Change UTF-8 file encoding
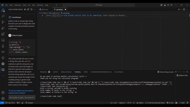 [129, 103]
